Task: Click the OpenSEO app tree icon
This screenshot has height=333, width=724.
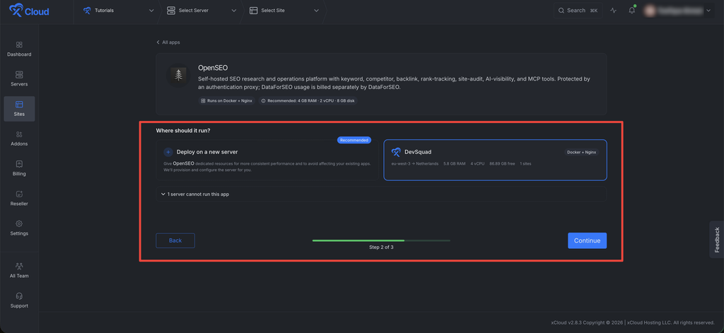Action: click(178, 75)
